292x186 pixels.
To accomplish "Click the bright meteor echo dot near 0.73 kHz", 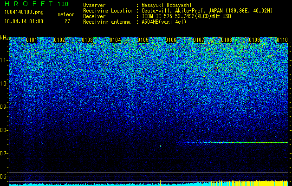I will [x=160, y=146].
